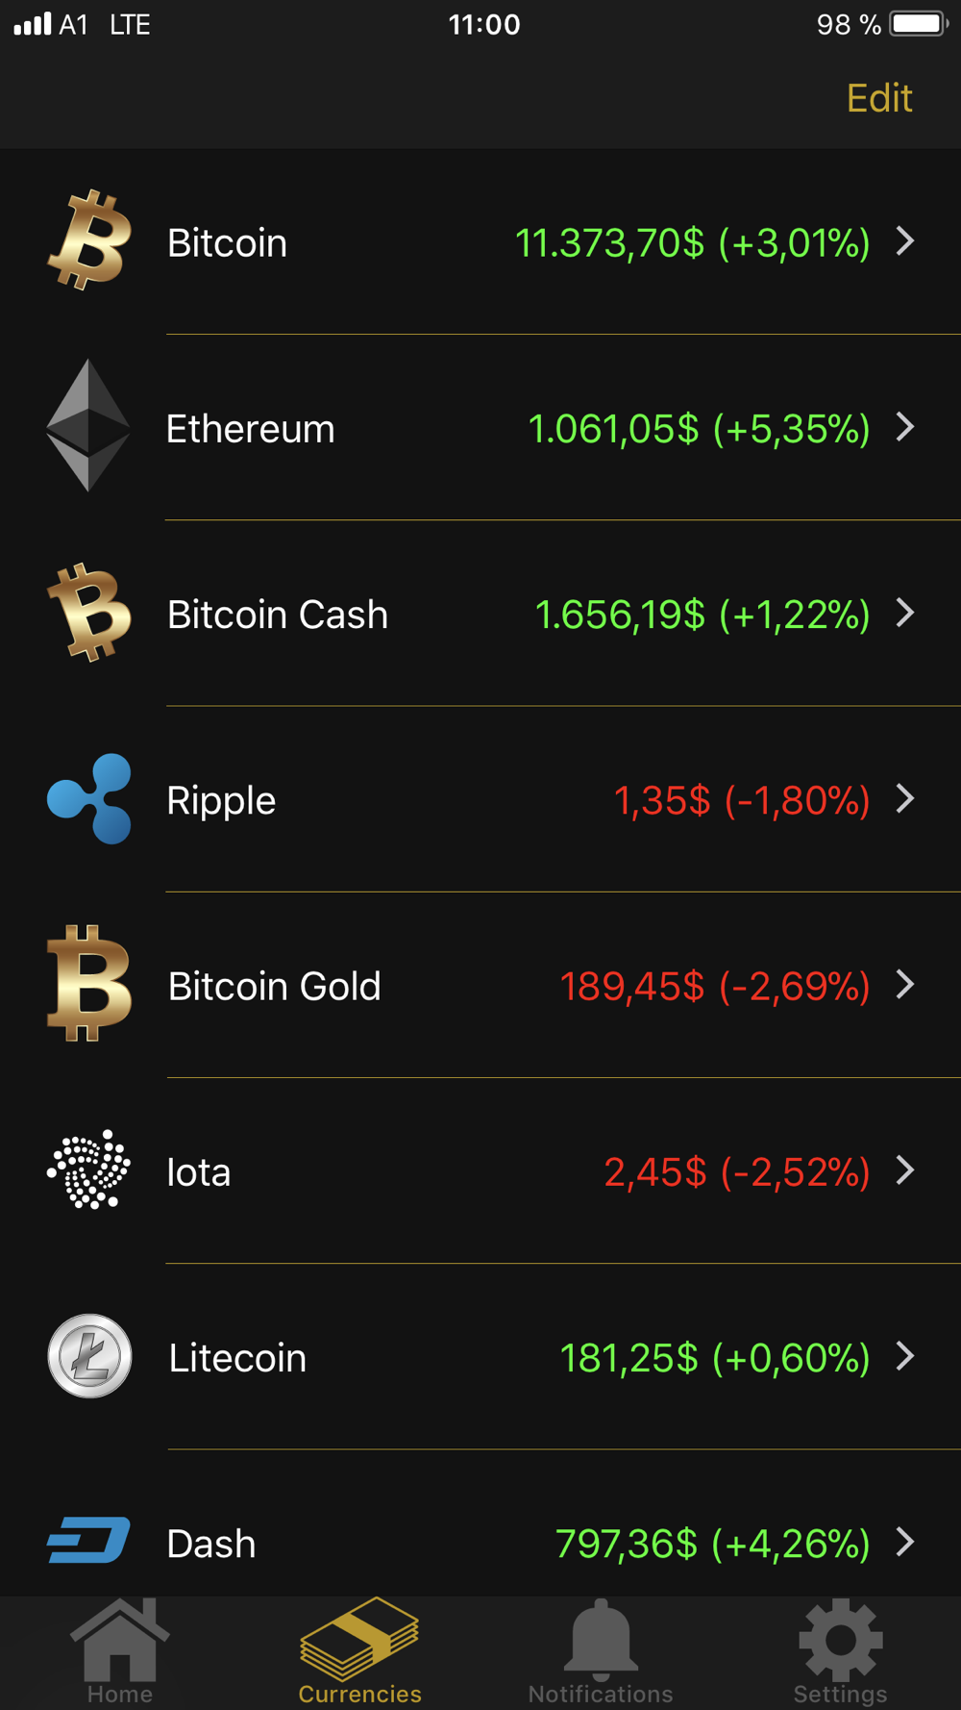Tap the silver Litecoin coin icon

tap(89, 1356)
